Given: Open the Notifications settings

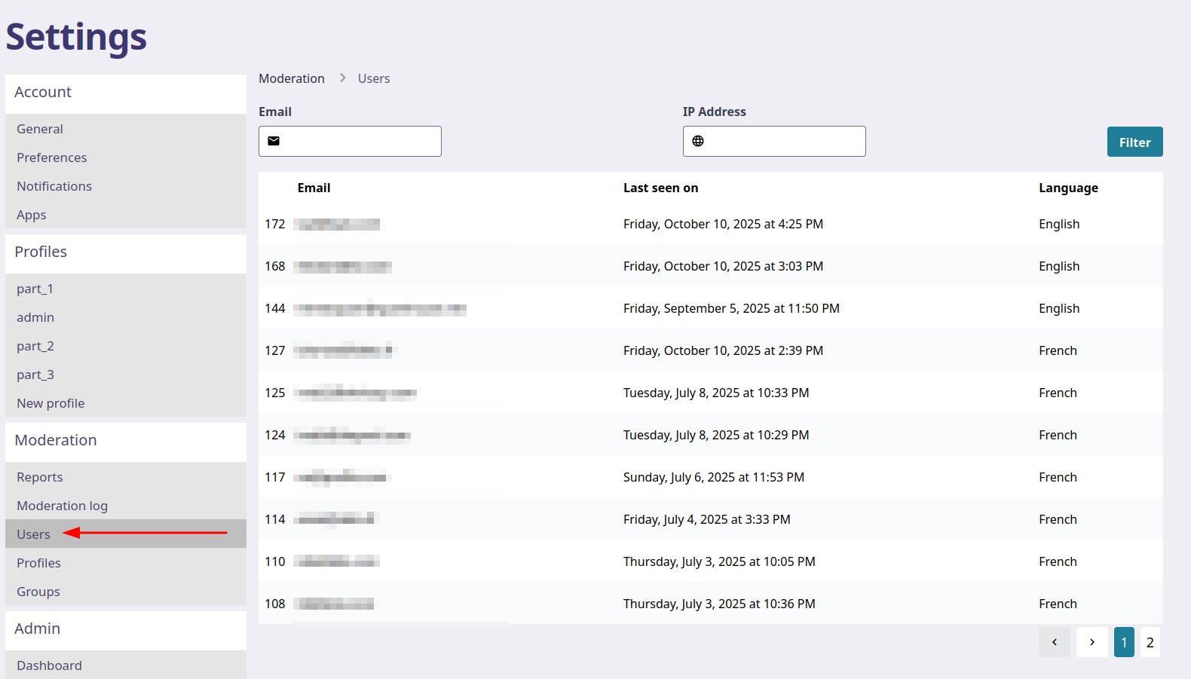Looking at the screenshot, I should tap(54, 186).
